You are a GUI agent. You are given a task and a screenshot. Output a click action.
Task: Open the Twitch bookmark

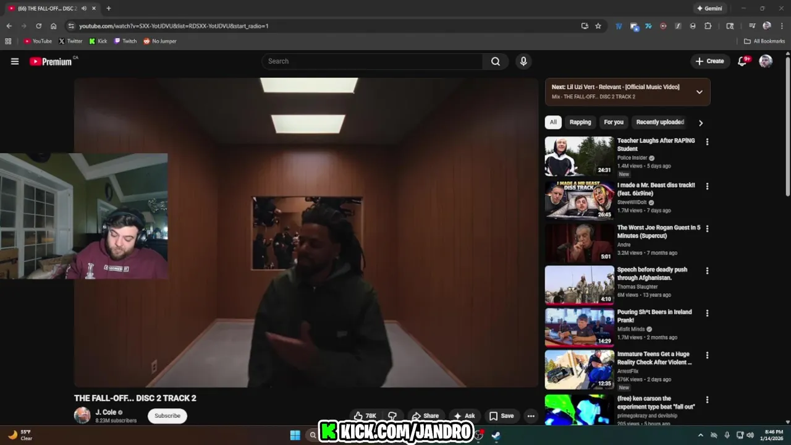pyautogui.click(x=125, y=41)
